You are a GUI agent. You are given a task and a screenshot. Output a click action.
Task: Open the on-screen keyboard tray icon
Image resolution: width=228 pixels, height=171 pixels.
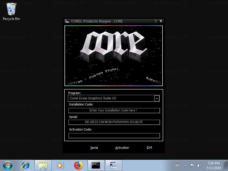coord(178,166)
